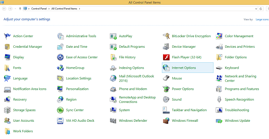The width and height of the screenshot is (269, 139).
Task: Open Administrative Tools icon
Action: 60,36
